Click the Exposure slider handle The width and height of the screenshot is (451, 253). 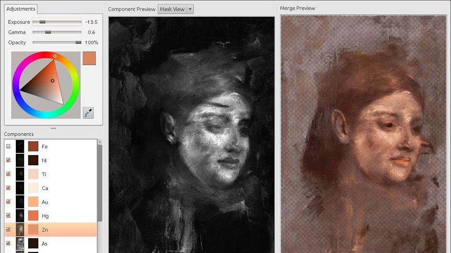[42, 22]
